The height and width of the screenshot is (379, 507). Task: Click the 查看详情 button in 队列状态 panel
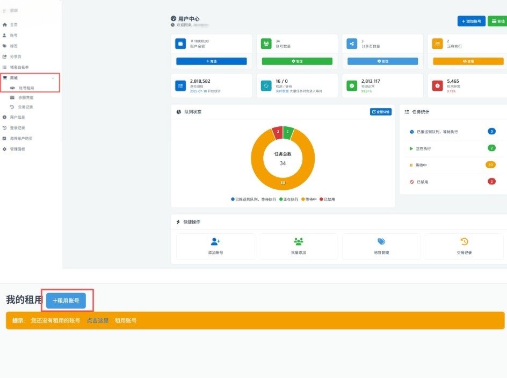pos(381,112)
